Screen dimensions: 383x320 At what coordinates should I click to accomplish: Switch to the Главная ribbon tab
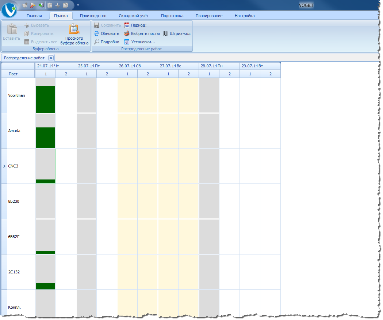[x=34, y=16]
